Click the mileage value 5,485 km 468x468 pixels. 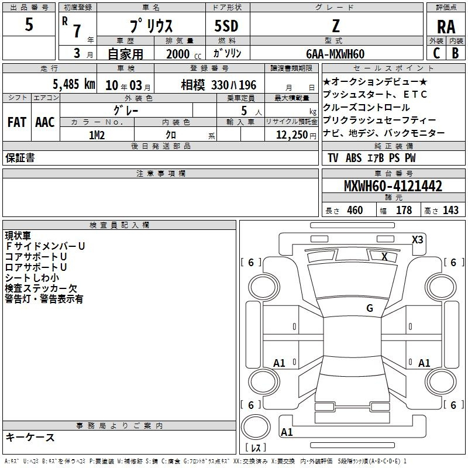74,84
